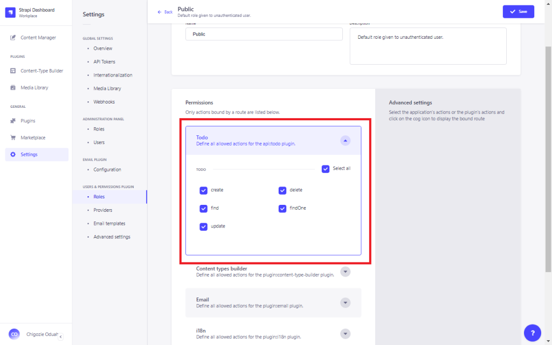Uncheck the Select all checkbox
Screen dimensions: 552x345
click(326, 169)
